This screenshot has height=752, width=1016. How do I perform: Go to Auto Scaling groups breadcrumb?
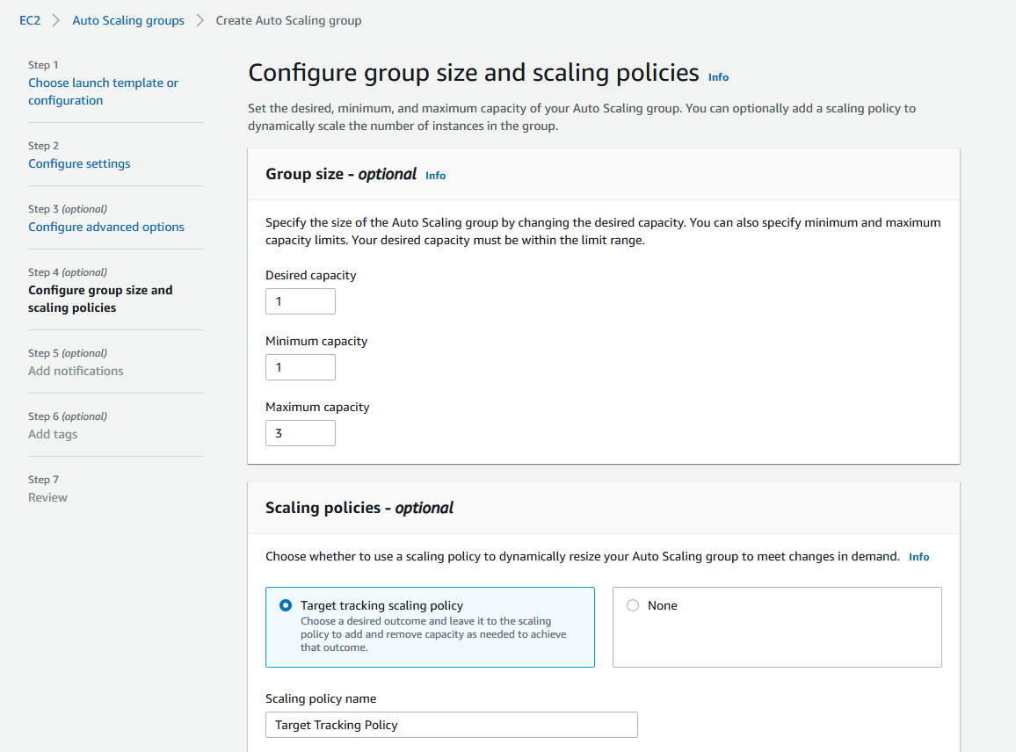coord(128,20)
